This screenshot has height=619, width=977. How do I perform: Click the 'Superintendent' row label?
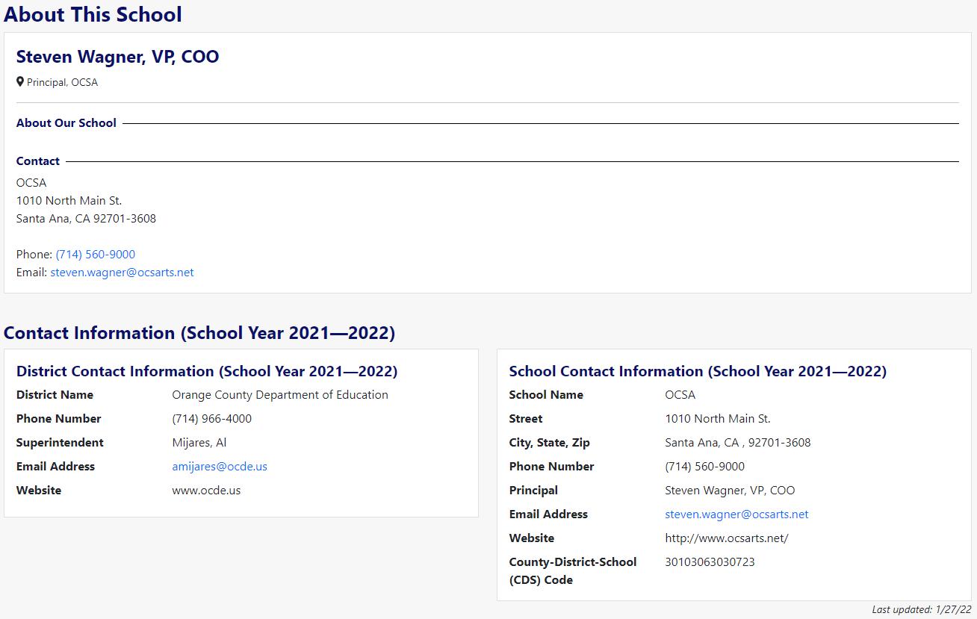point(60,443)
